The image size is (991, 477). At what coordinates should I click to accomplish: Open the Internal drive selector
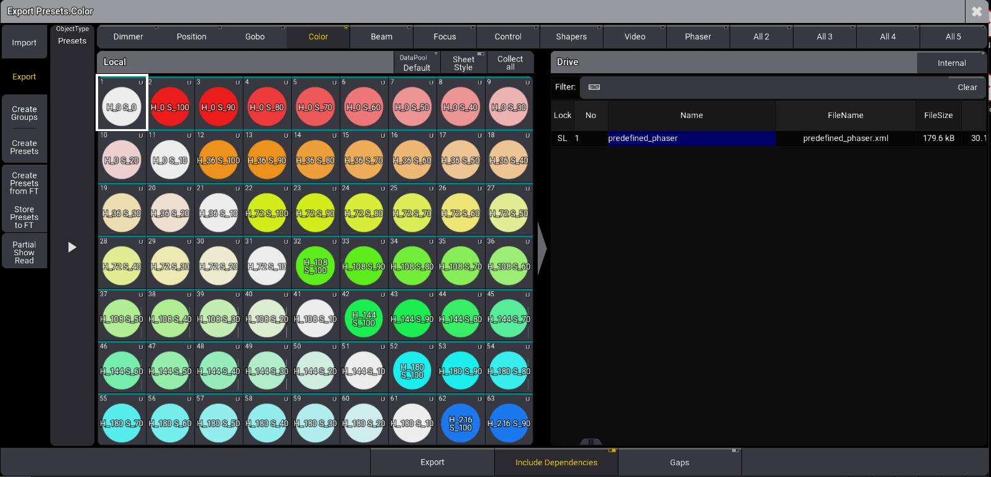[951, 63]
